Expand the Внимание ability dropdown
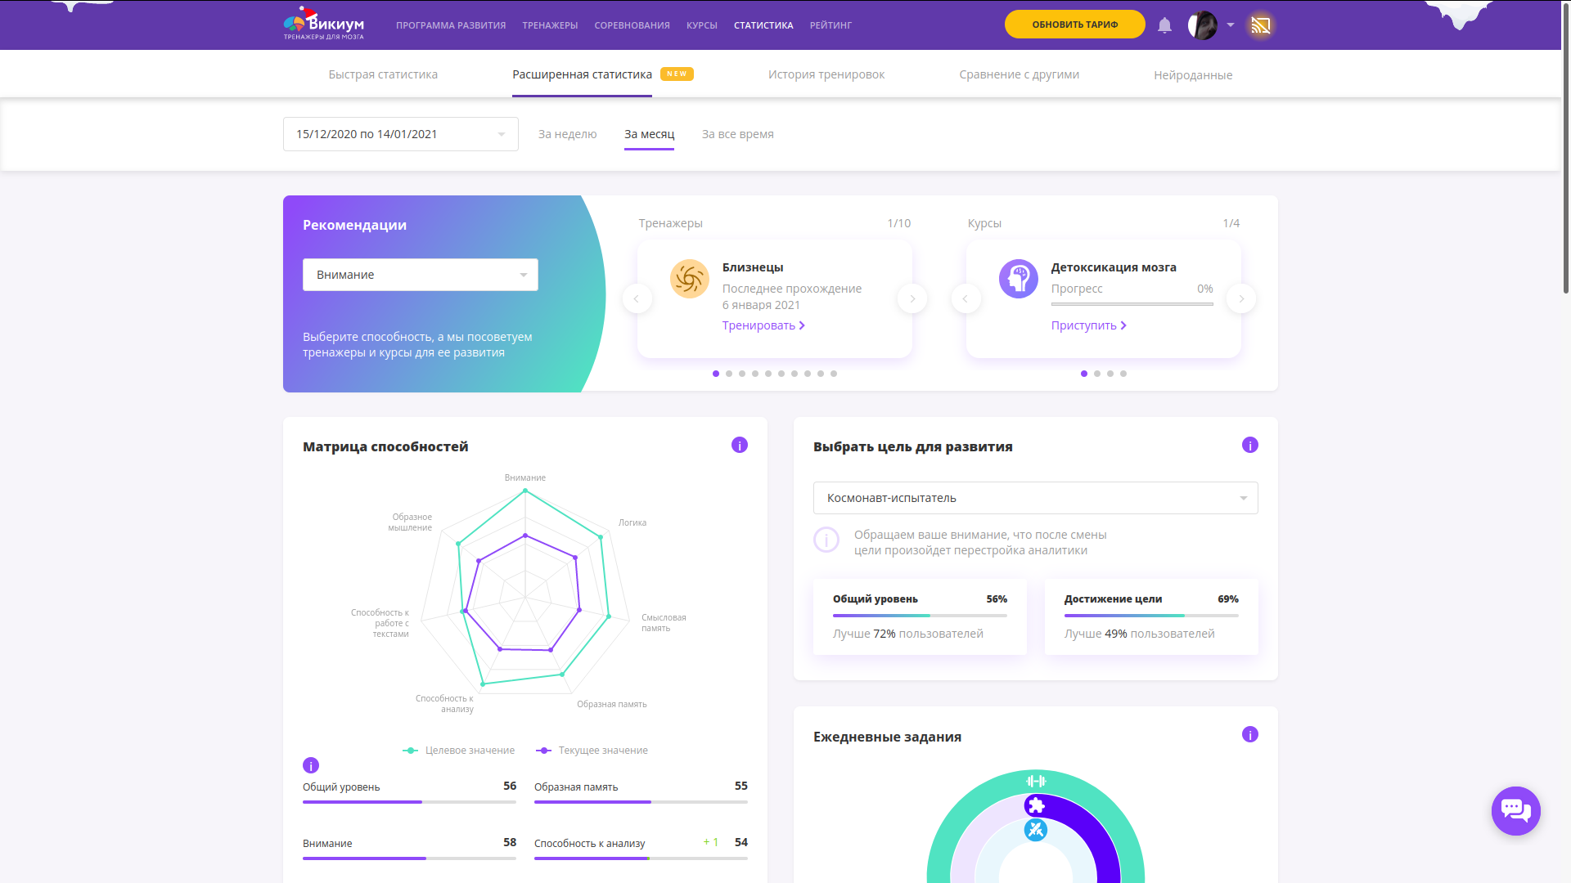Image resolution: width=1571 pixels, height=883 pixels. pyautogui.click(x=419, y=274)
